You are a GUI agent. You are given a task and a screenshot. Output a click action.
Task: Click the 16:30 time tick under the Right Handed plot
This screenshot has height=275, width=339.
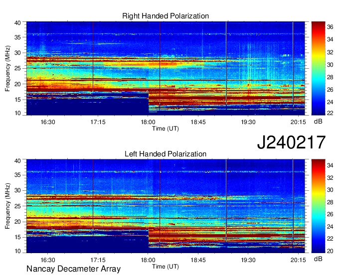48,122
